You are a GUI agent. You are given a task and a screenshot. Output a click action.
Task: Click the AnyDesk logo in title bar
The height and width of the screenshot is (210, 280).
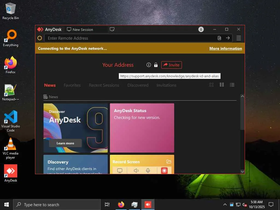click(x=40, y=30)
